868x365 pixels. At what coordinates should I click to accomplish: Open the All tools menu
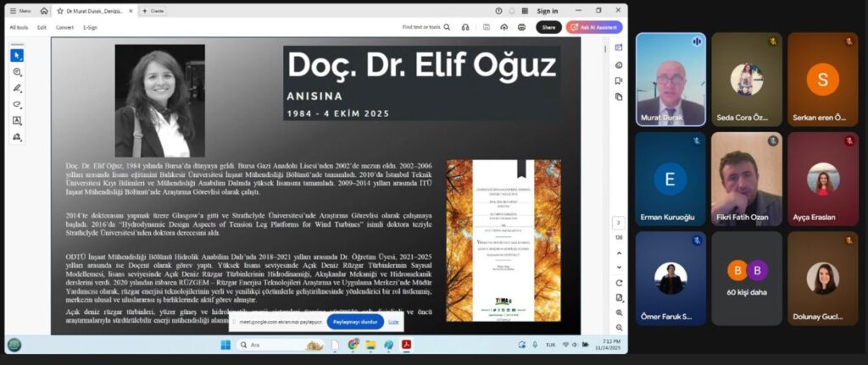[19, 27]
